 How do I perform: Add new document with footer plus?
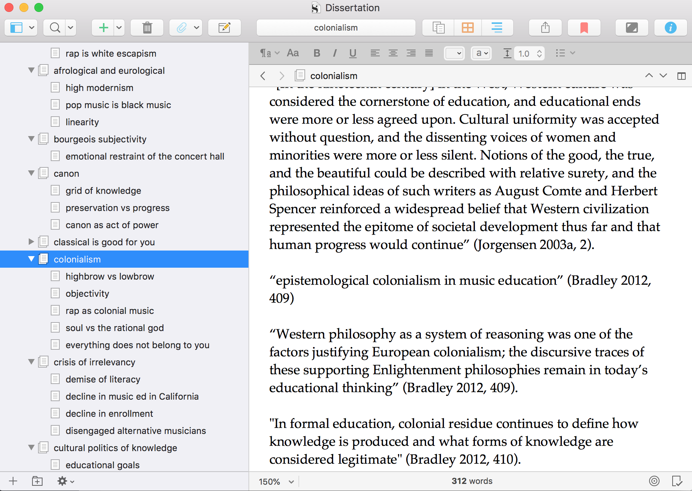click(13, 481)
